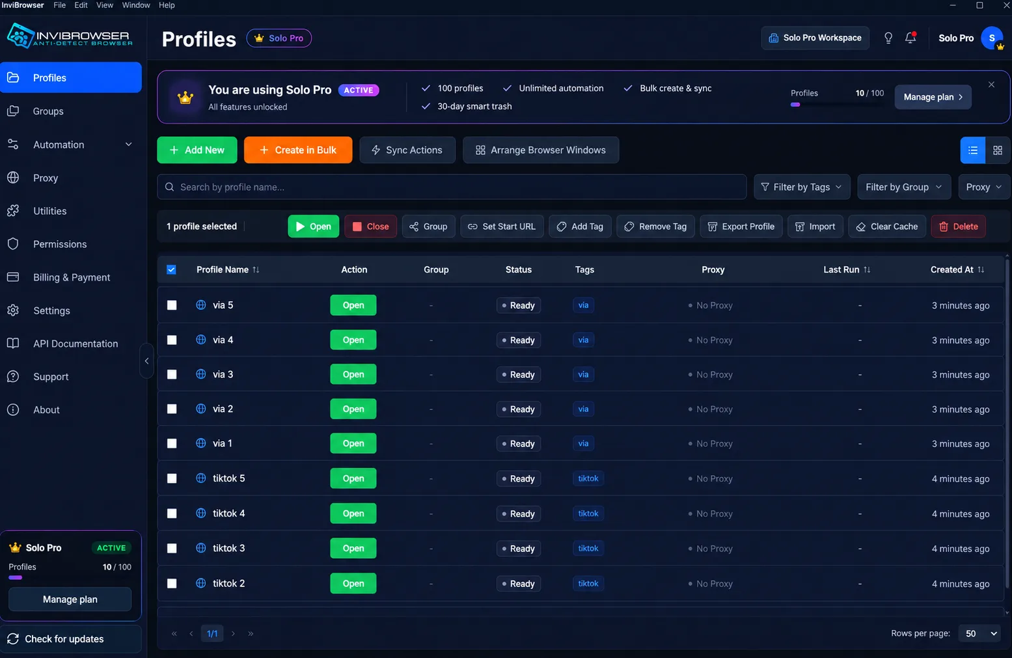Go to the Proxy sidebar page
This screenshot has width=1012, height=658.
tap(71, 178)
